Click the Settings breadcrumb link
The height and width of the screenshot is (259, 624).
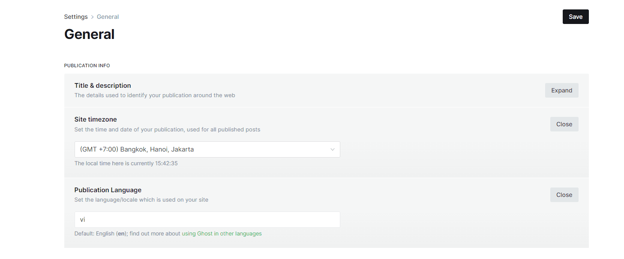pos(76,16)
